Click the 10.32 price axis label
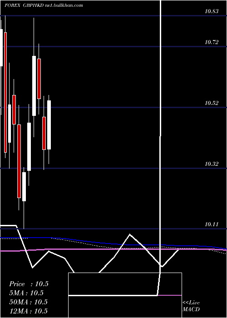This screenshot has height=318, width=227. tap(212, 164)
